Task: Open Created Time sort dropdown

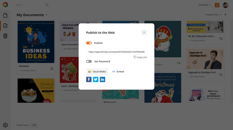Action: 213,15
